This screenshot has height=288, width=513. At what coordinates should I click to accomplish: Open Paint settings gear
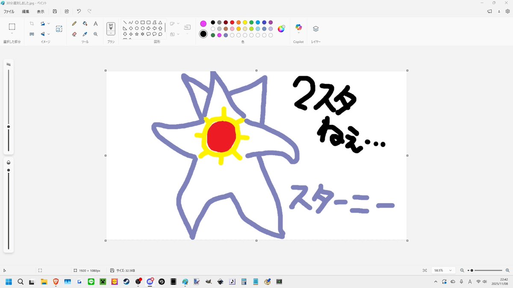pos(507,12)
